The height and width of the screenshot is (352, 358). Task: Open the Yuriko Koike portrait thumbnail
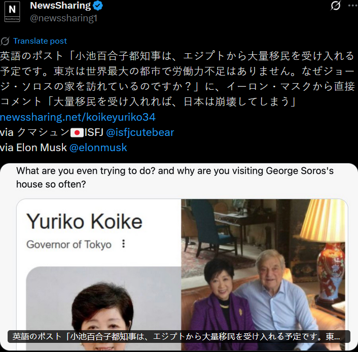[x=103, y=308]
